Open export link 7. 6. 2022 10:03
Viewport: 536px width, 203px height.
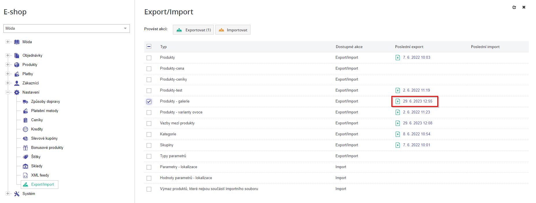417,58
